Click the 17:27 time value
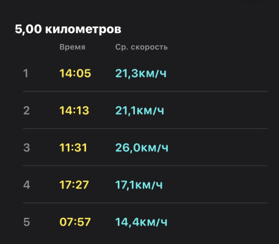This screenshot has height=244, width=279. tap(74, 185)
